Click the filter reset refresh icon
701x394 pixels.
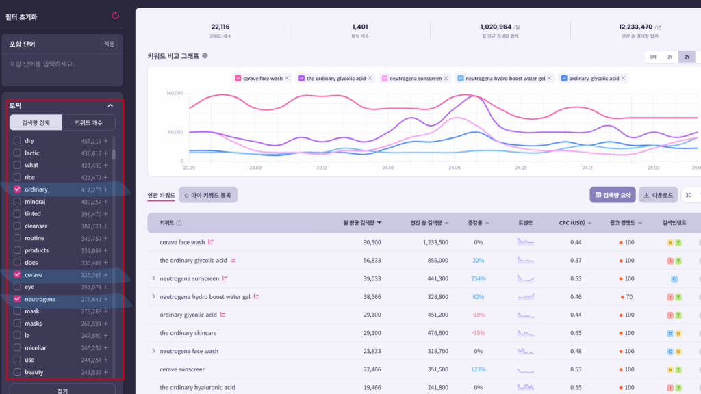pyautogui.click(x=115, y=15)
